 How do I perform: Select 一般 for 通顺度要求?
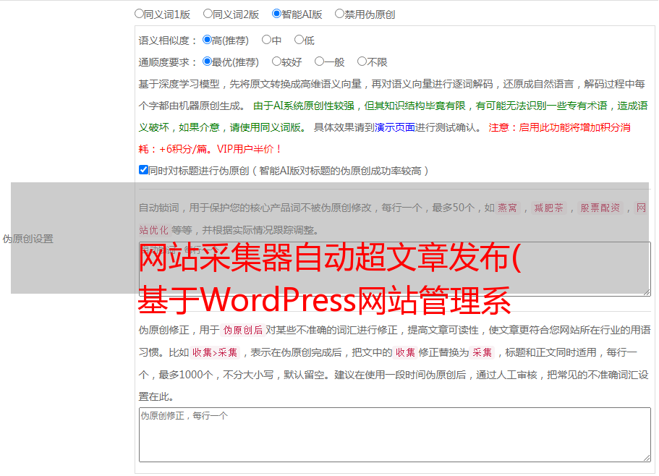(320, 61)
